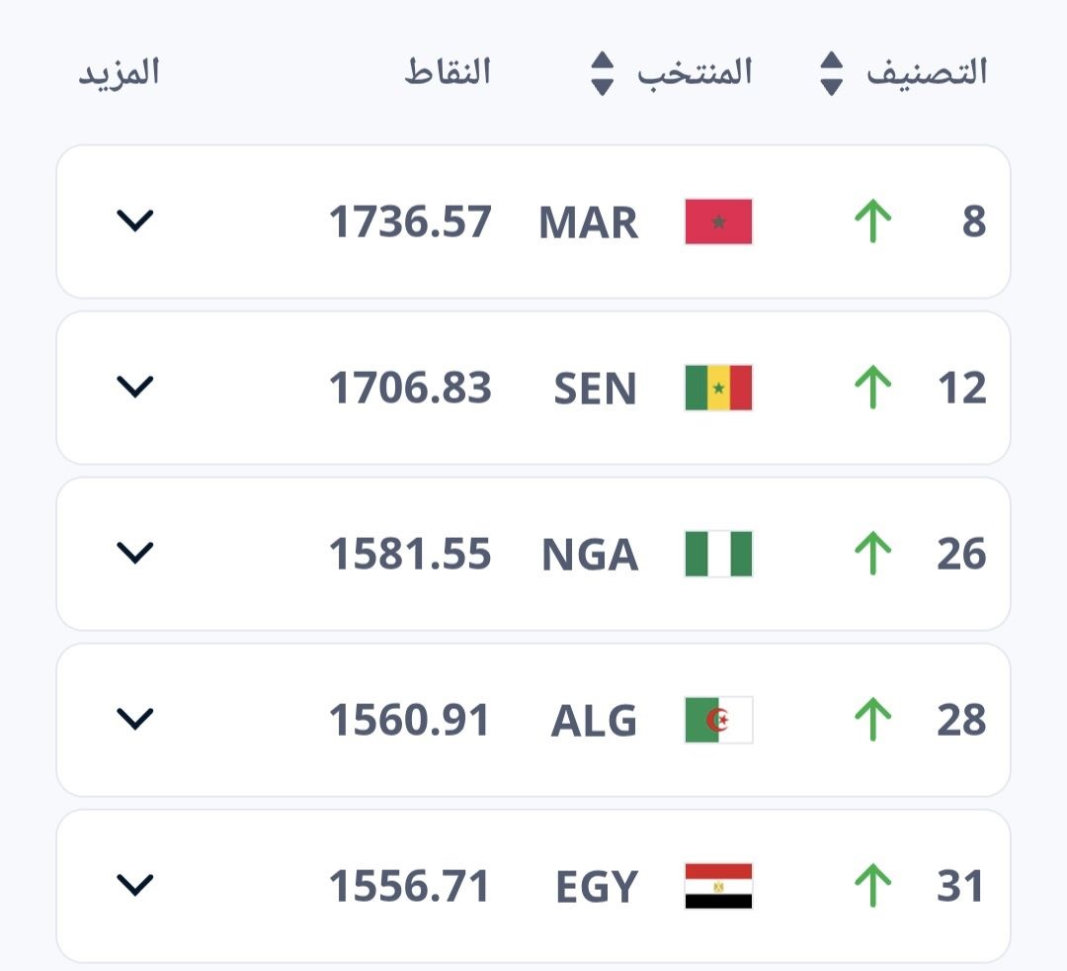Expand the SEN row details chevron
Image resolution: width=1067 pixels, height=971 pixels.
click(x=135, y=387)
